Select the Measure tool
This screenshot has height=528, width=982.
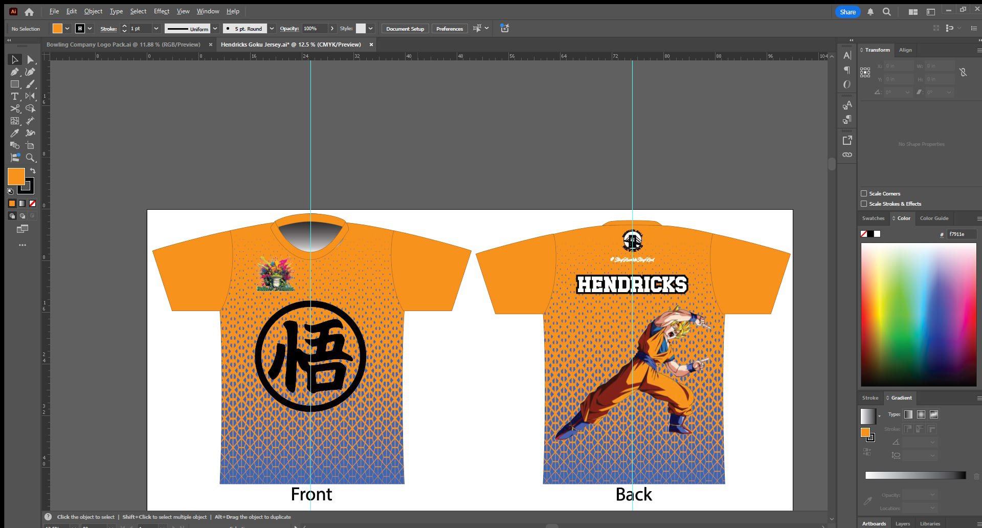[30, 121]
